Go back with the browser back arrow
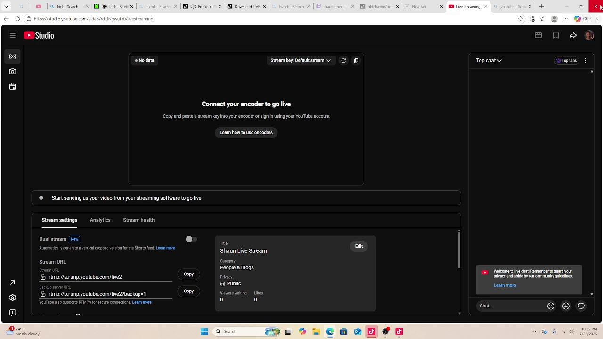Screen dimensions: 603x339 (x=6, y=19)
